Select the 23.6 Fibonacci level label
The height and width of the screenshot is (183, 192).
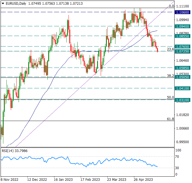[x=170, y=49]
